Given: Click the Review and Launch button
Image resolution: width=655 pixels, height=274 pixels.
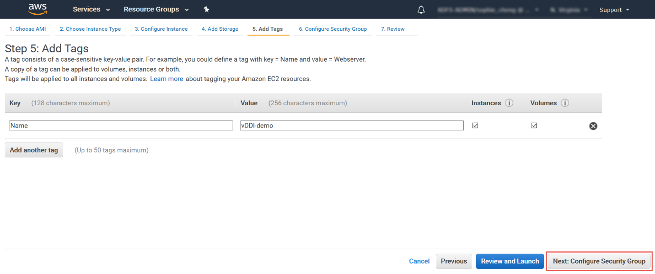Looking at the screenshot, I should tap(509, 261).
